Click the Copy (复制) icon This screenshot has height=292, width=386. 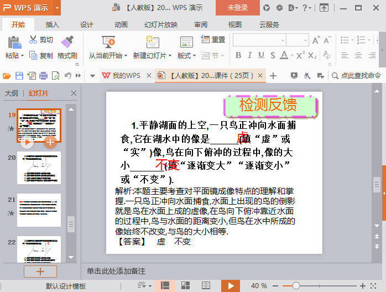pos(34,55)
